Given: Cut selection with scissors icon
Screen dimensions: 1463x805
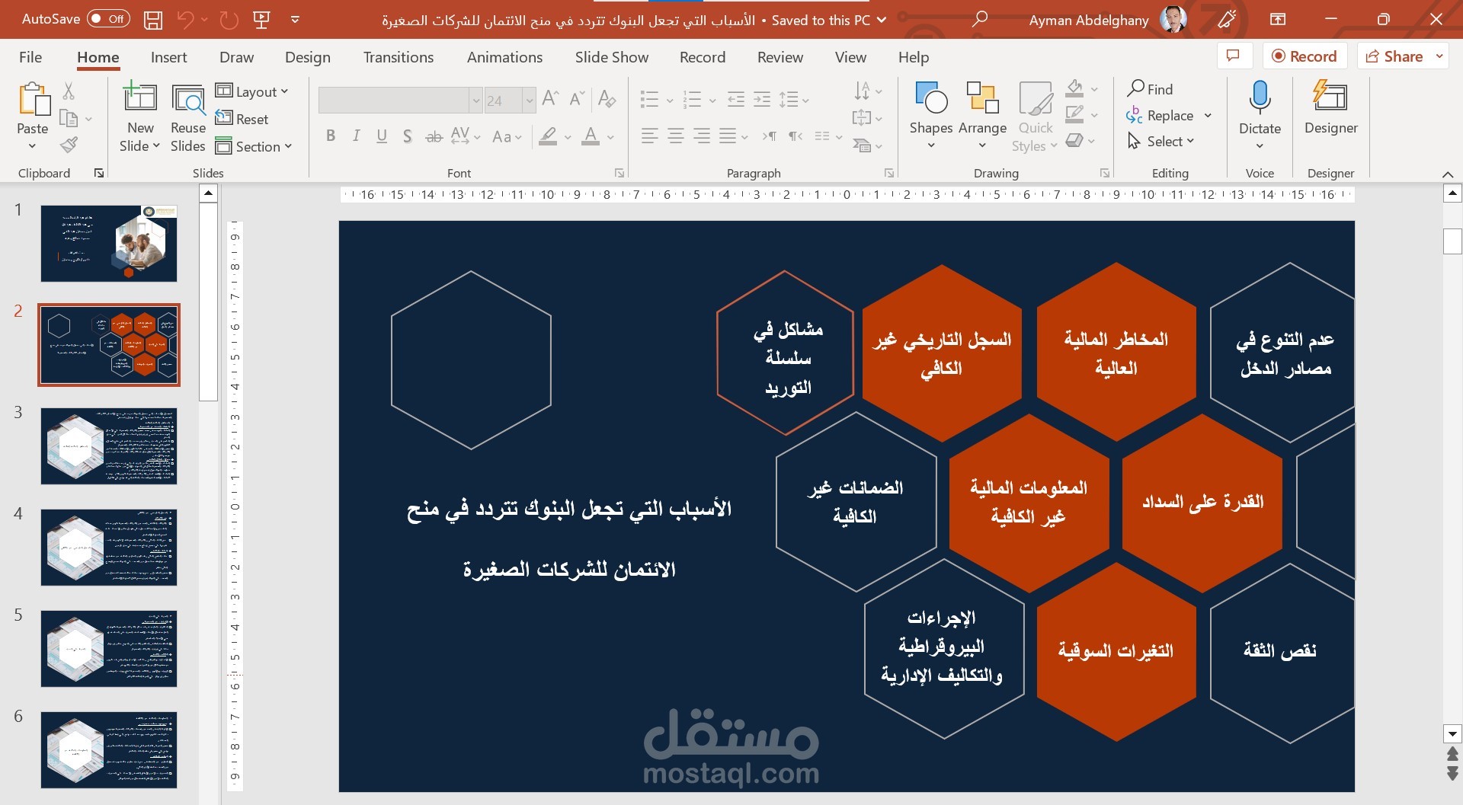Looking at the screenshot, I should 69,91.
